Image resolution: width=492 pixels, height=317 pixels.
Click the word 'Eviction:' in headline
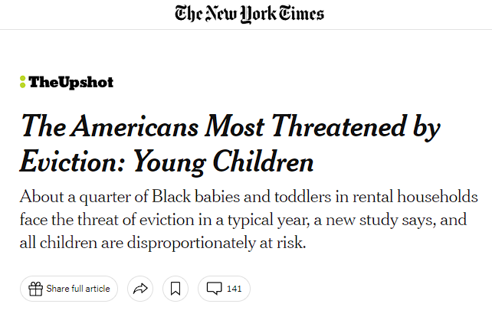pos(73,162)
